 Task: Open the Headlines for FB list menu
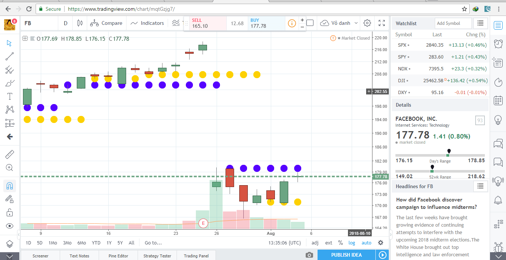480,186
